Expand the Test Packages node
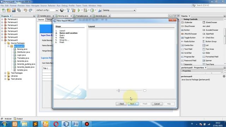 (5, 73)
